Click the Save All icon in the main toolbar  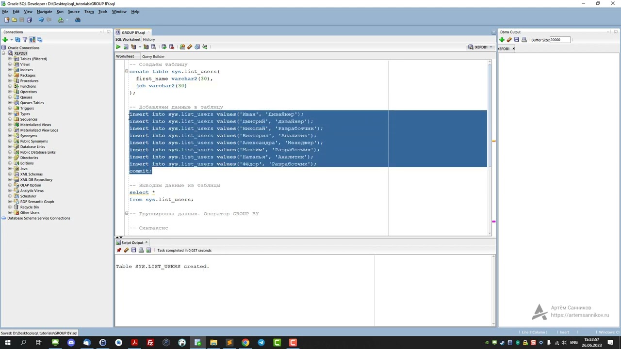pos(29,20)
